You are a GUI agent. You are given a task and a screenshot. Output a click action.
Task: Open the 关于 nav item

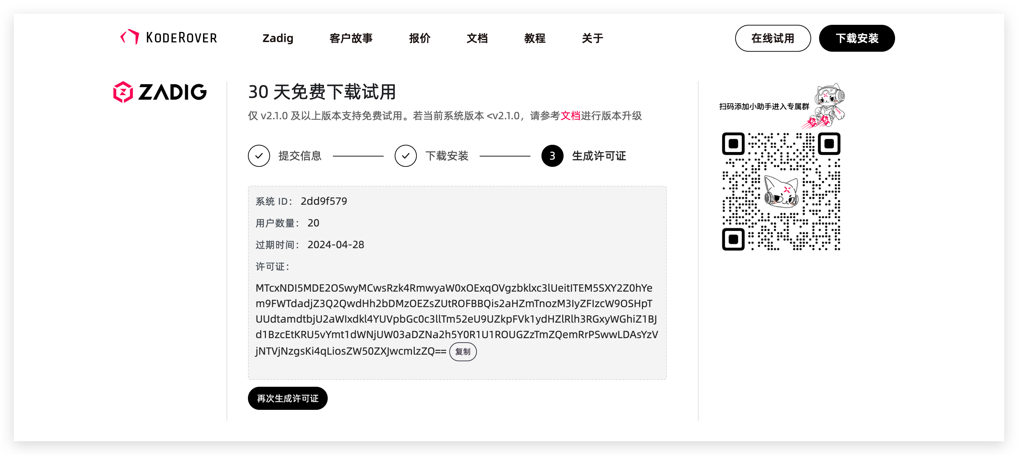click(592, 38)
